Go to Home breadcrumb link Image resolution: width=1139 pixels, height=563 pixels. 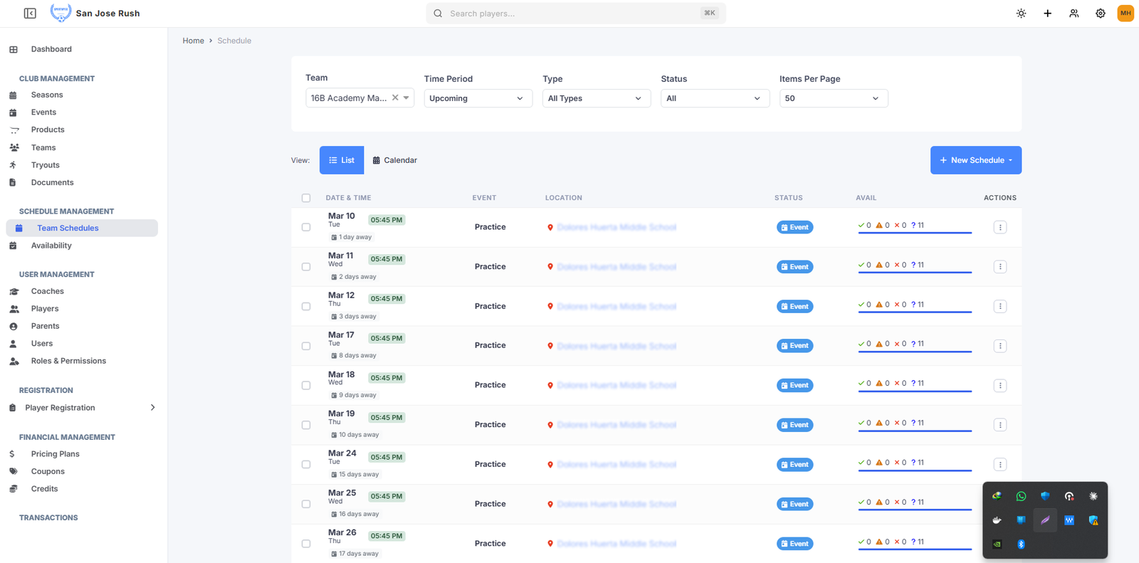(x=193, y=41)
